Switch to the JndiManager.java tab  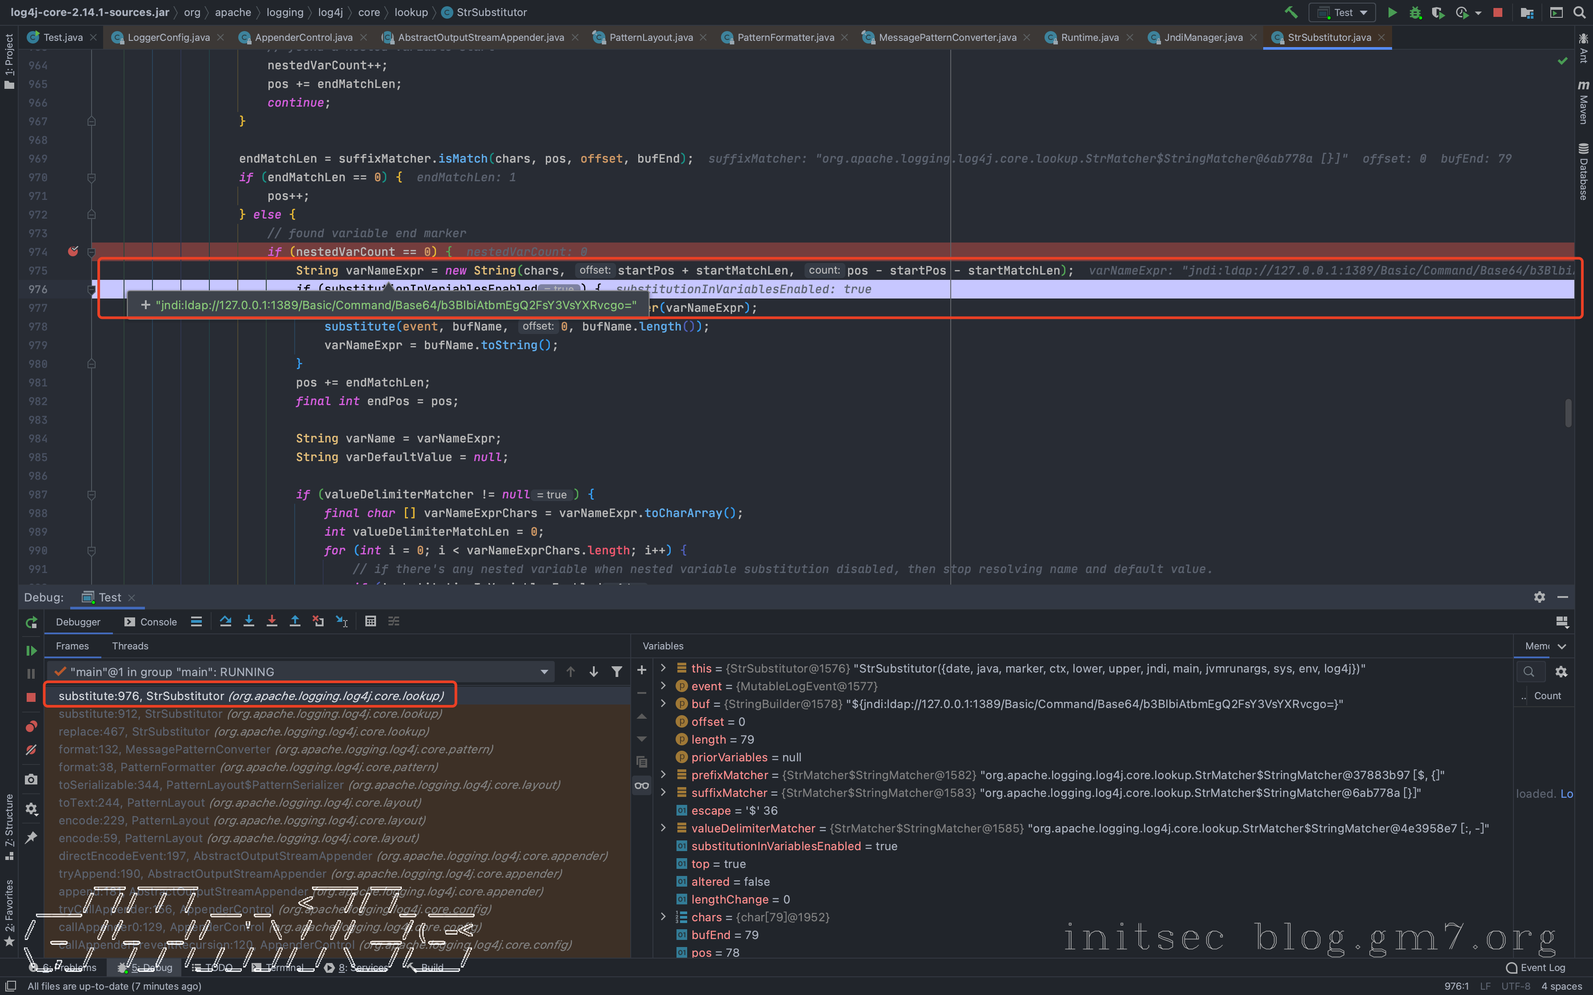(x=1203, y=37)
